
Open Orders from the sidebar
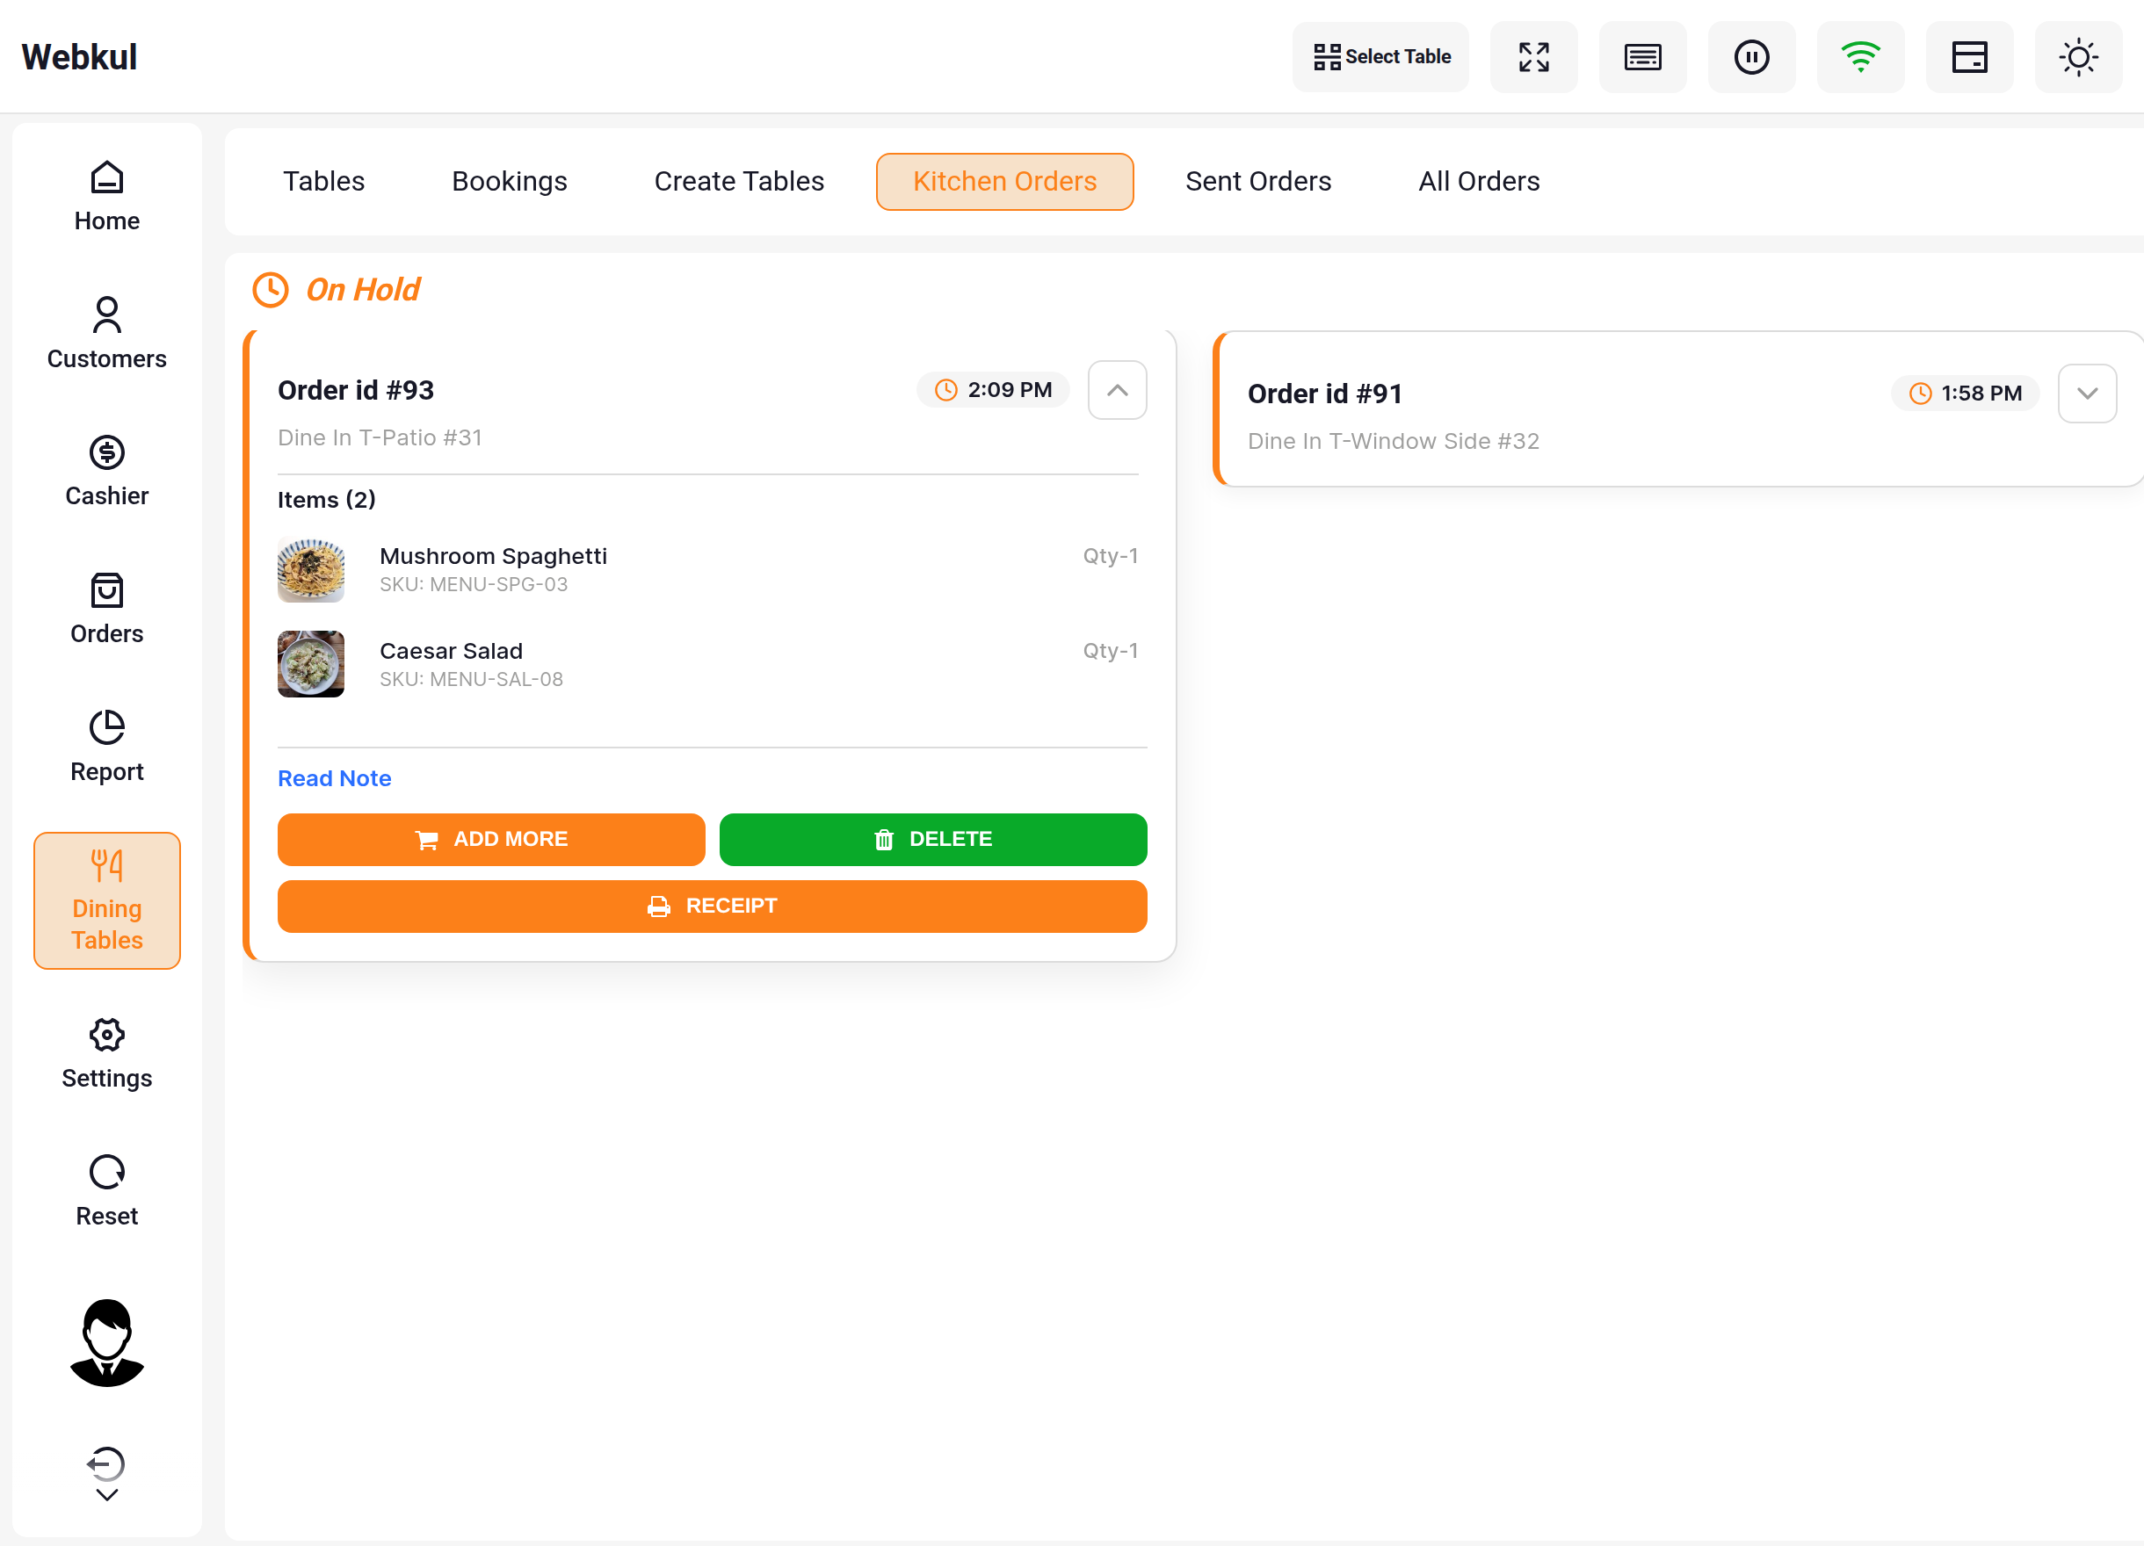coord(107,609)
